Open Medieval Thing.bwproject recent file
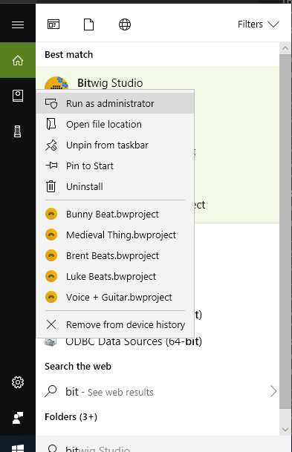The image size is (292, 452). tap(115, 235)
